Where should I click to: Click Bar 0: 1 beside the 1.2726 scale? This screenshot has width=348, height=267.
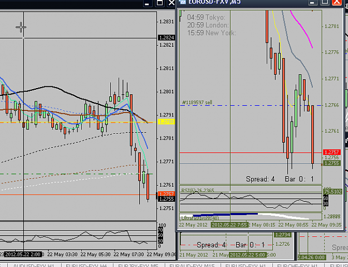pyautogui.click(x=250, y=245)
